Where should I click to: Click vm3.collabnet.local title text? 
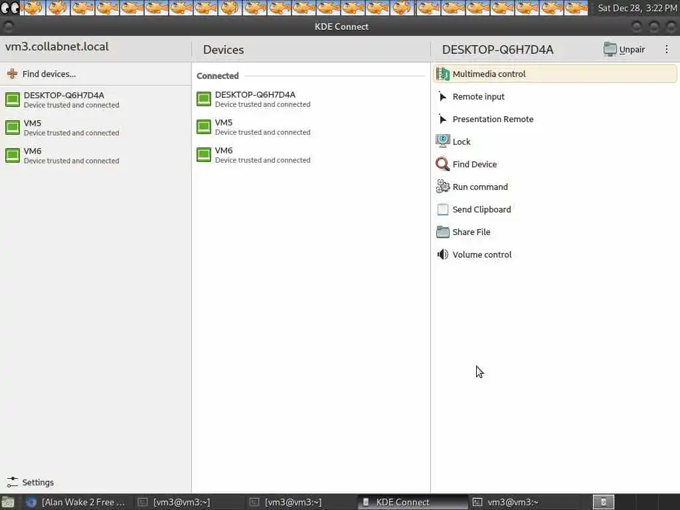tap(57, 46)
